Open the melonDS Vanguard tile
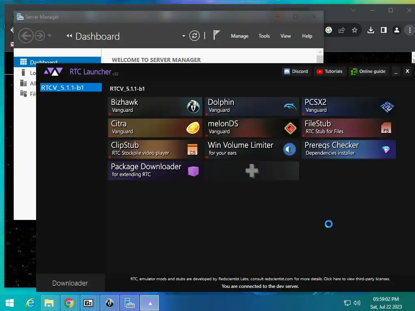 click(252, 128)
